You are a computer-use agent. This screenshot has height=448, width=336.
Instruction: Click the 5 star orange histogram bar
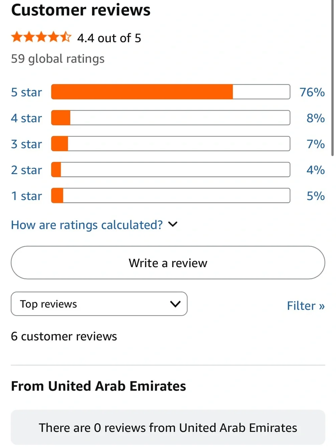point(171,92)
